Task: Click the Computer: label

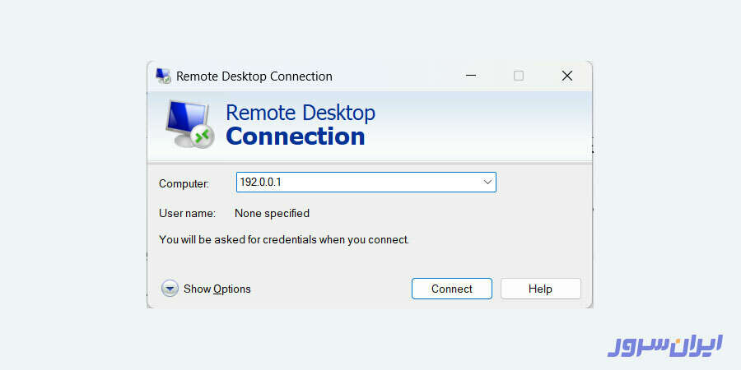Action: (x=184, y=183)
